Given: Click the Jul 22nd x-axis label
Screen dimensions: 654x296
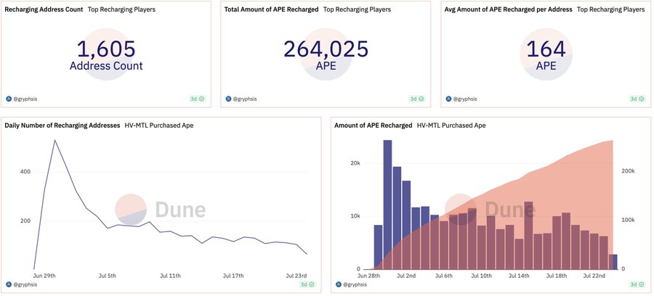Looking at the screenshot, I should point(594,276).
